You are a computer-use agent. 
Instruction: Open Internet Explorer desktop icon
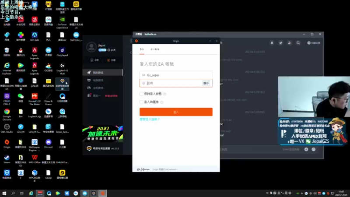pyautogui.click(x=7, y=69)
